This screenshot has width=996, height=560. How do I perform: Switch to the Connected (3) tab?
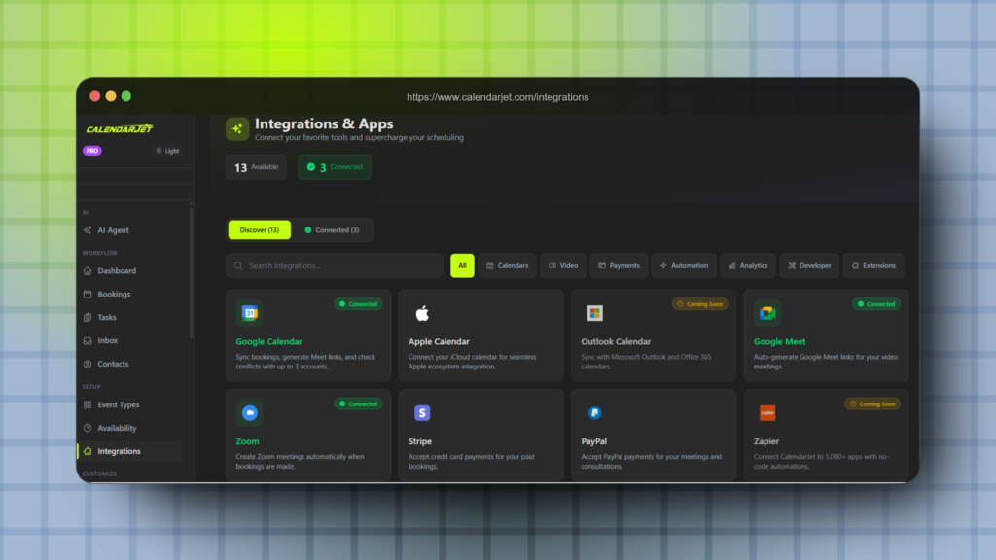click(332, 230)
